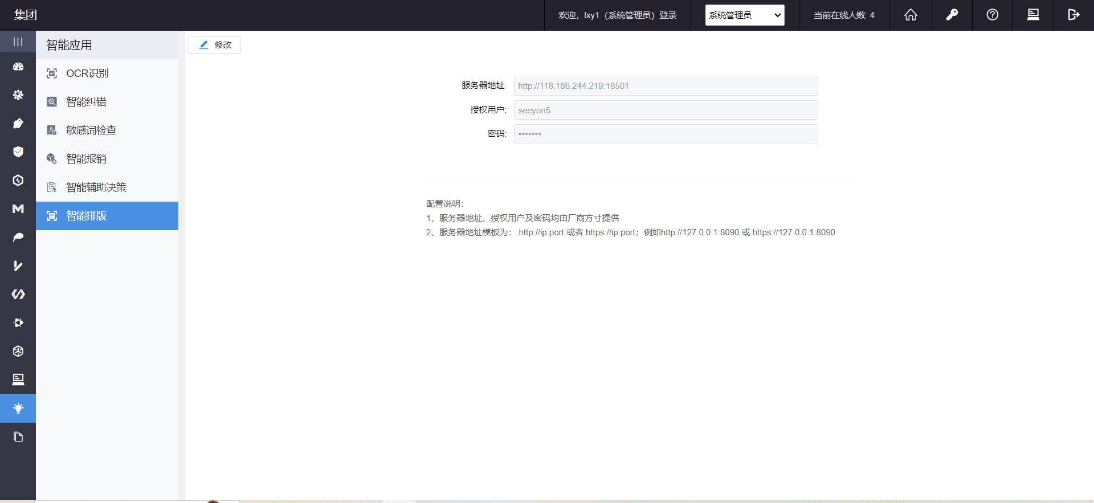Click the note starting with 2、服务器地址模板为
The image size is (1094, 503).
[631, 232]
